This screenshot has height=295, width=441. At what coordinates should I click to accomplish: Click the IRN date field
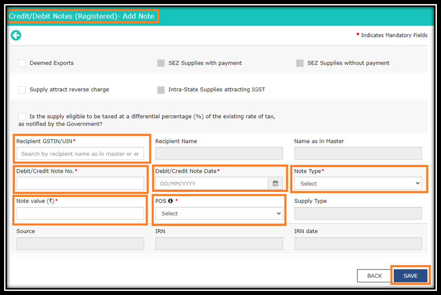[x=358, y=244]
